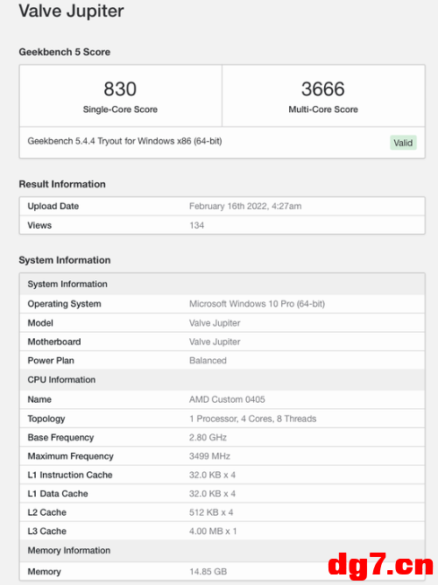Select the 830 Single-Core Score value

pyautogui.click(x=120, y=89)
